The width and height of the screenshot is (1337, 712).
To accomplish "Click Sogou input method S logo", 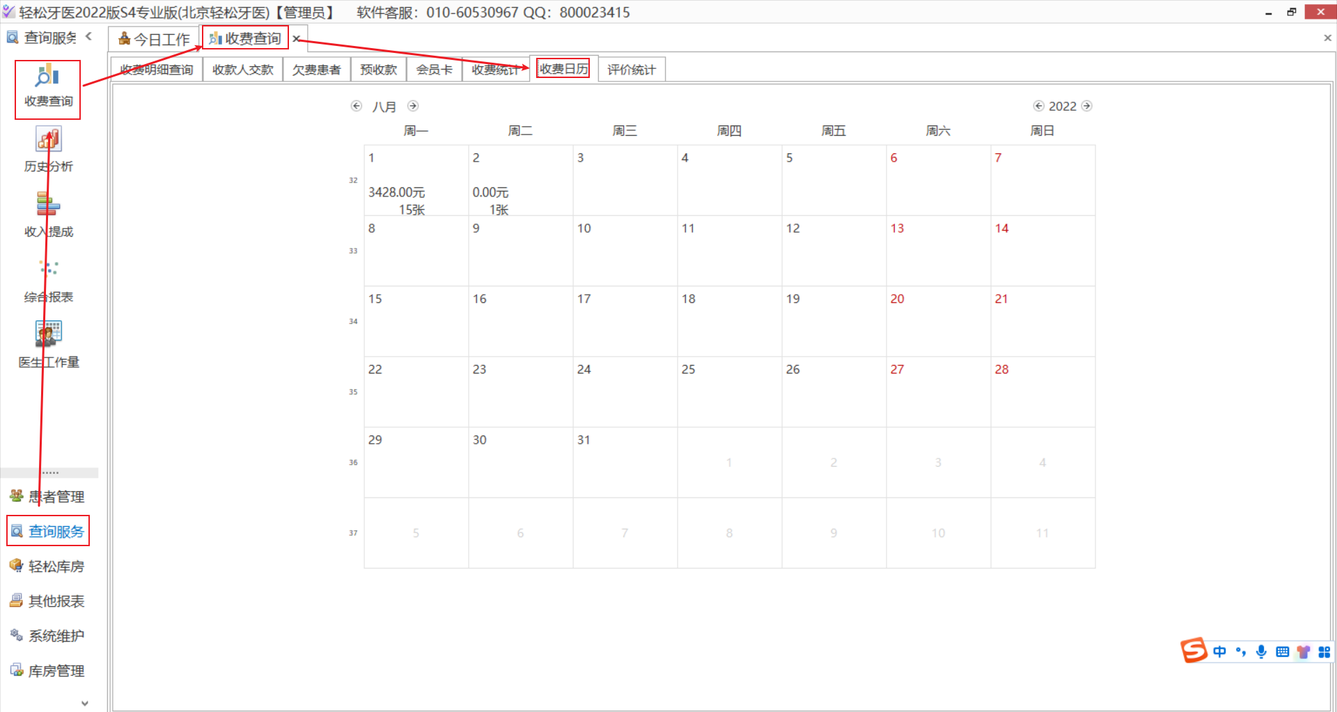I will pos(1194,650).
